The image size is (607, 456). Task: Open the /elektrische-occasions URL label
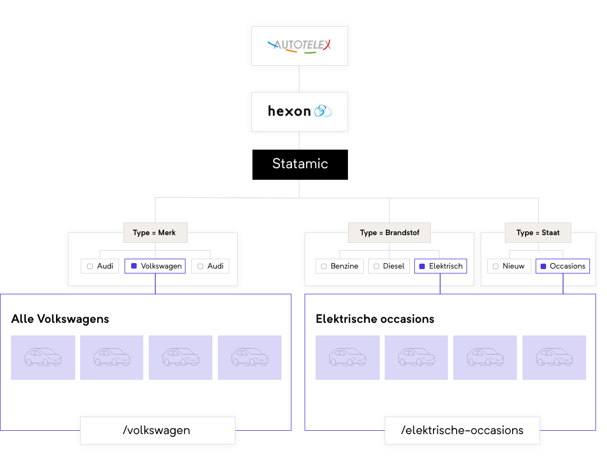pyautogui.click(x=462, y=430)
